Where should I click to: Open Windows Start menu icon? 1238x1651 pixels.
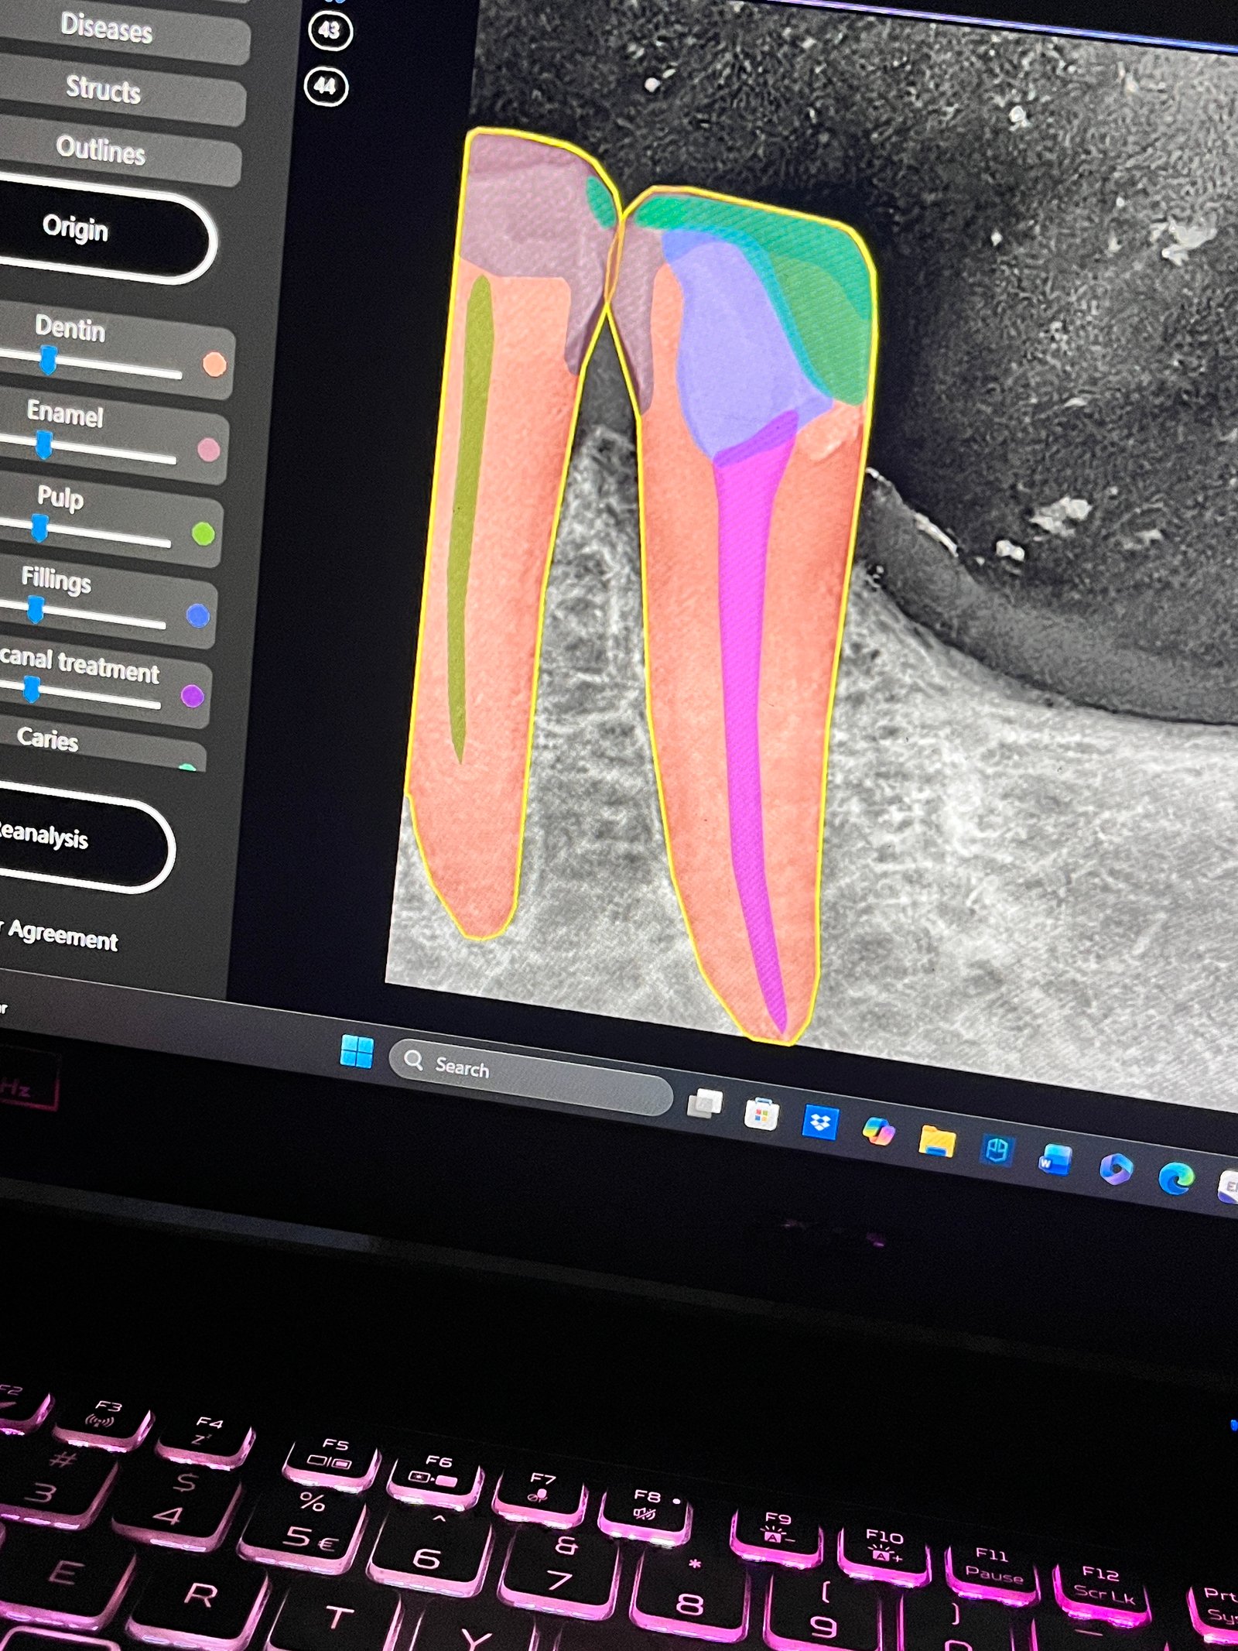pos(357,1052)
